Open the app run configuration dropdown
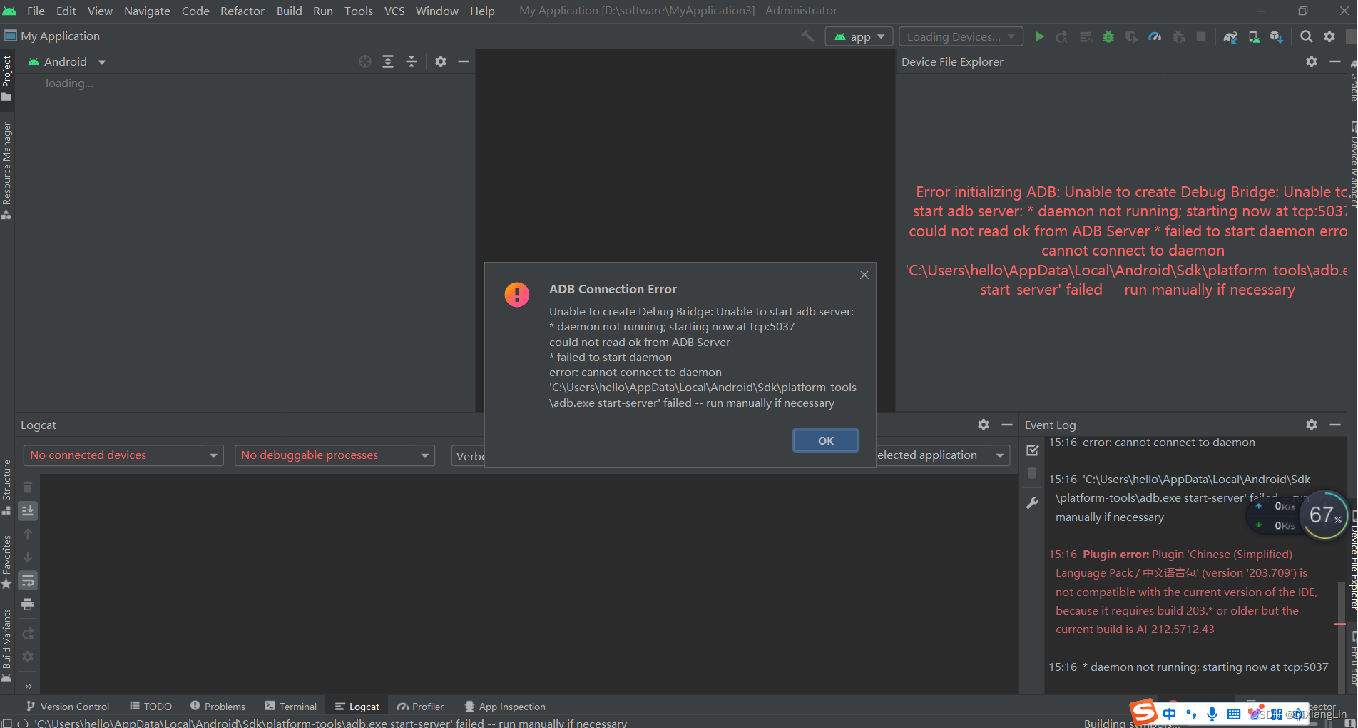 click(x=859, y=36)
